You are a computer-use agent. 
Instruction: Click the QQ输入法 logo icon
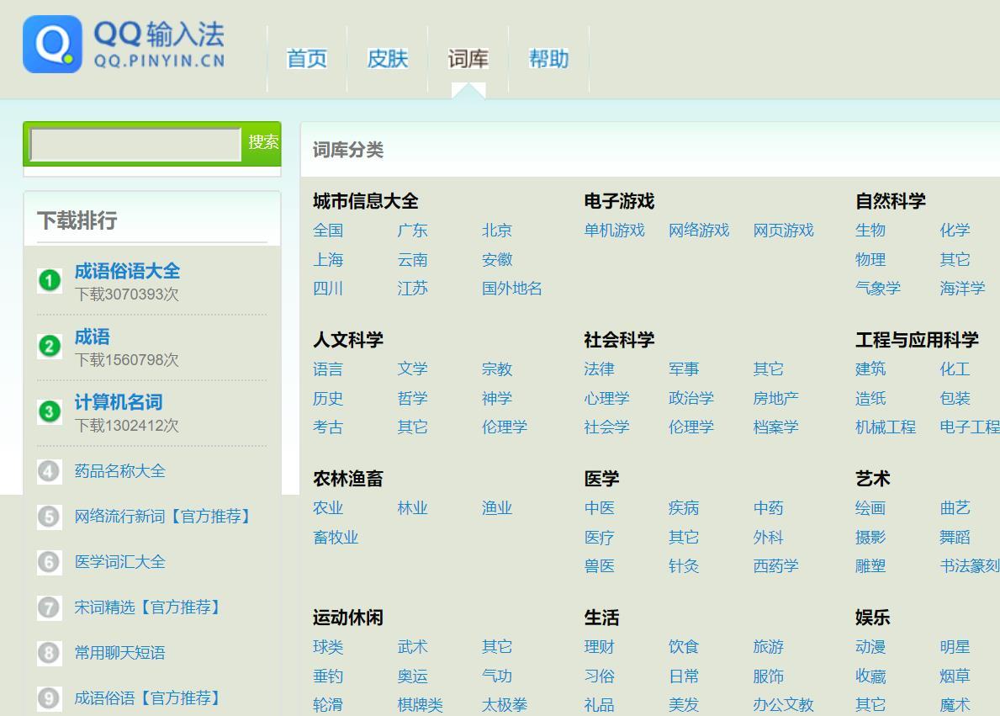[52, 44]
